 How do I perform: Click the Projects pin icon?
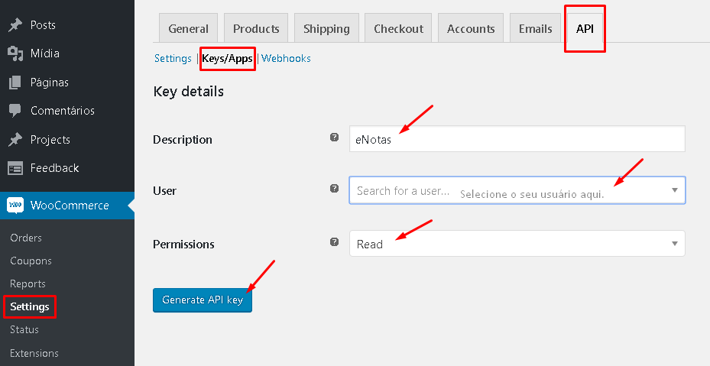(x=15, y=140)
